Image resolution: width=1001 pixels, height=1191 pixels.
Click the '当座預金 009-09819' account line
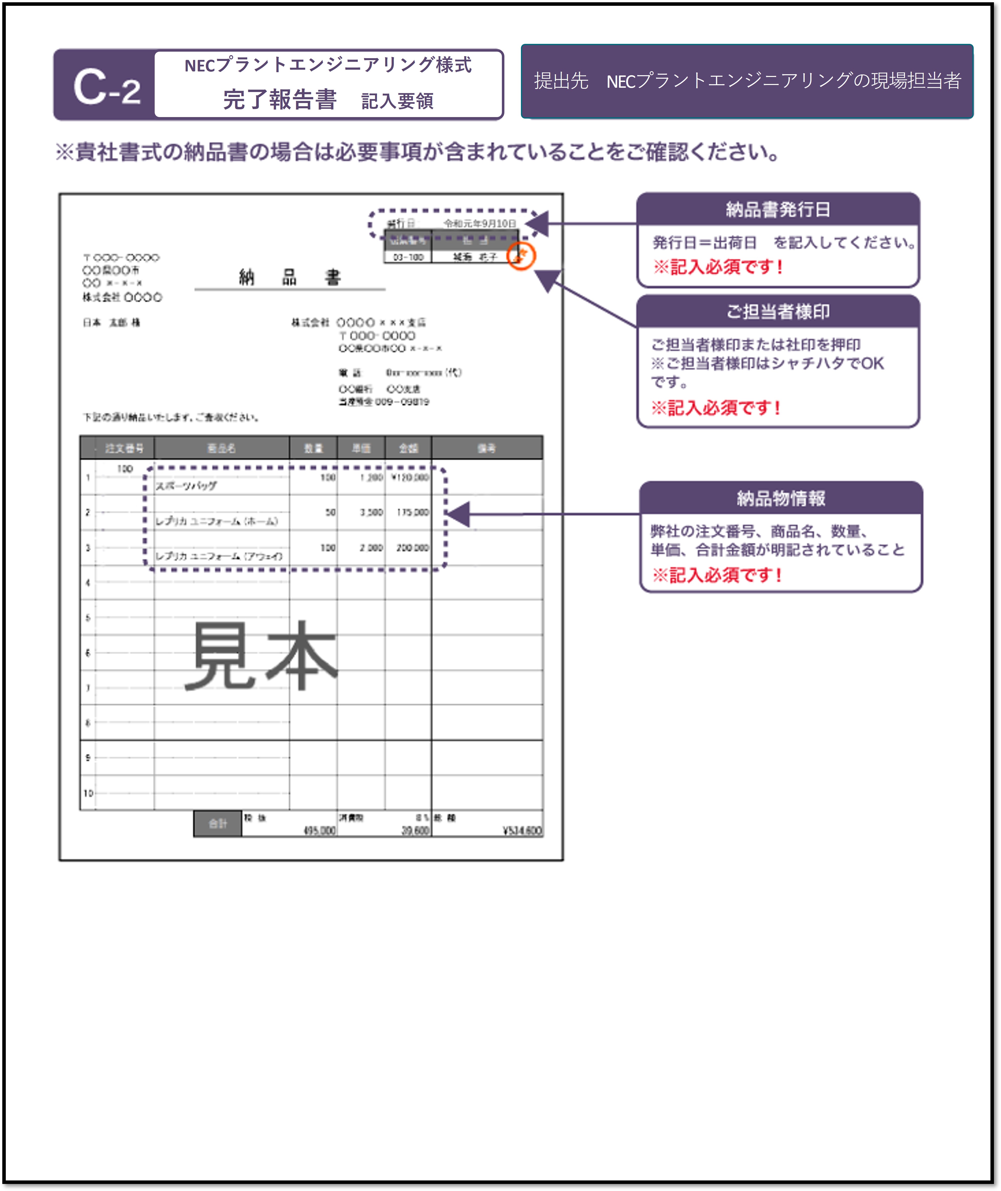(384, 402)
